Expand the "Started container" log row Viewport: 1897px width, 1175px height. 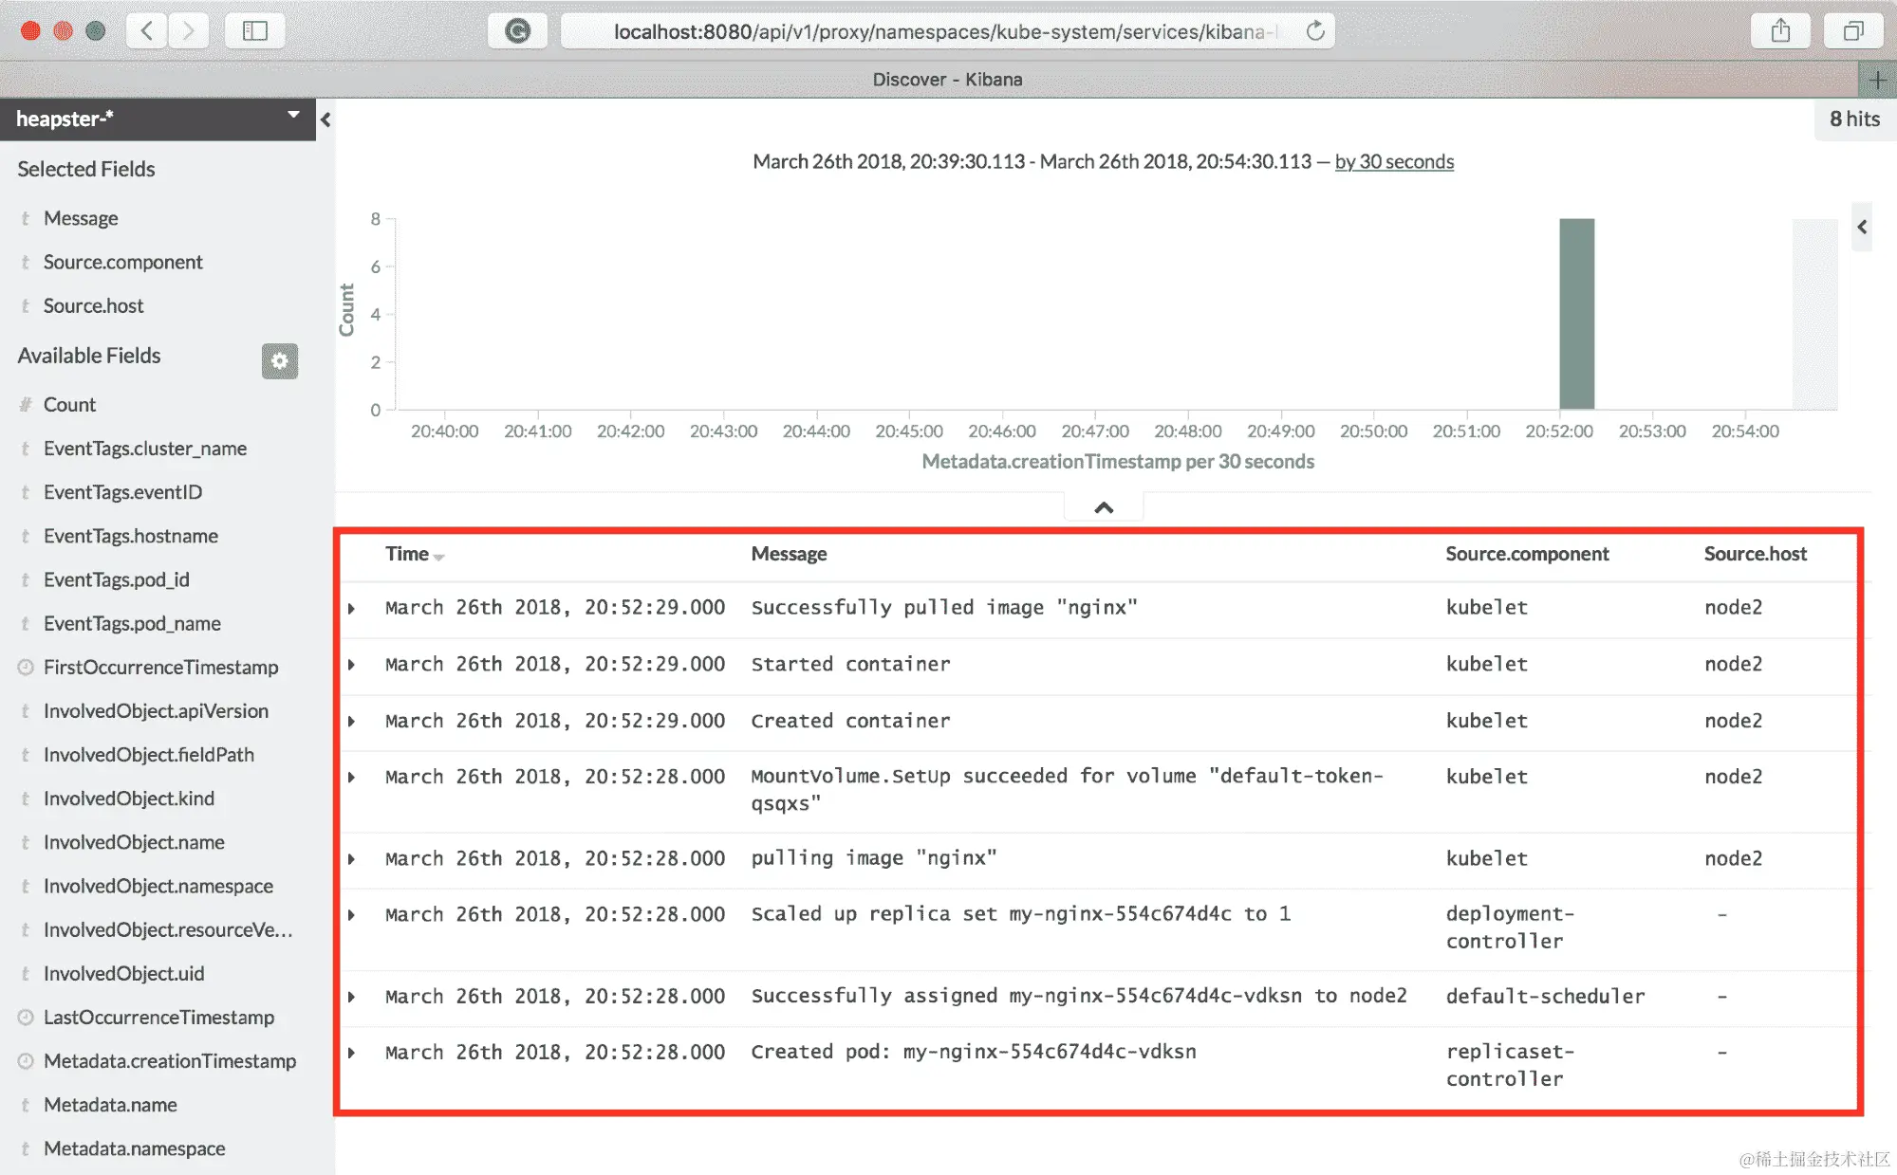(x=352, y=665)
